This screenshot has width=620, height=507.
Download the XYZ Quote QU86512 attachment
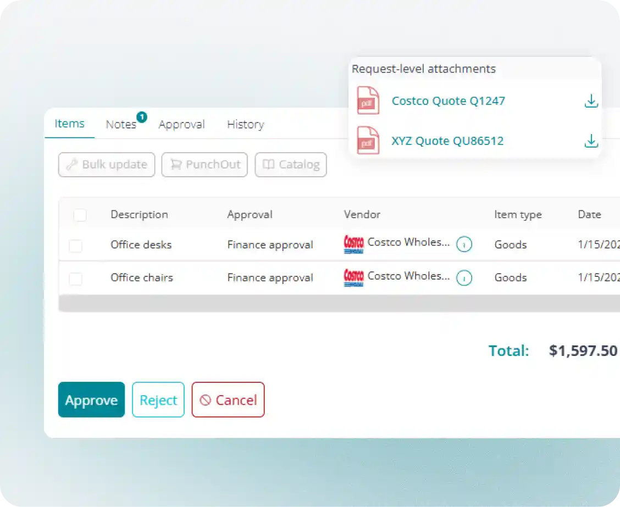(591, 141)
